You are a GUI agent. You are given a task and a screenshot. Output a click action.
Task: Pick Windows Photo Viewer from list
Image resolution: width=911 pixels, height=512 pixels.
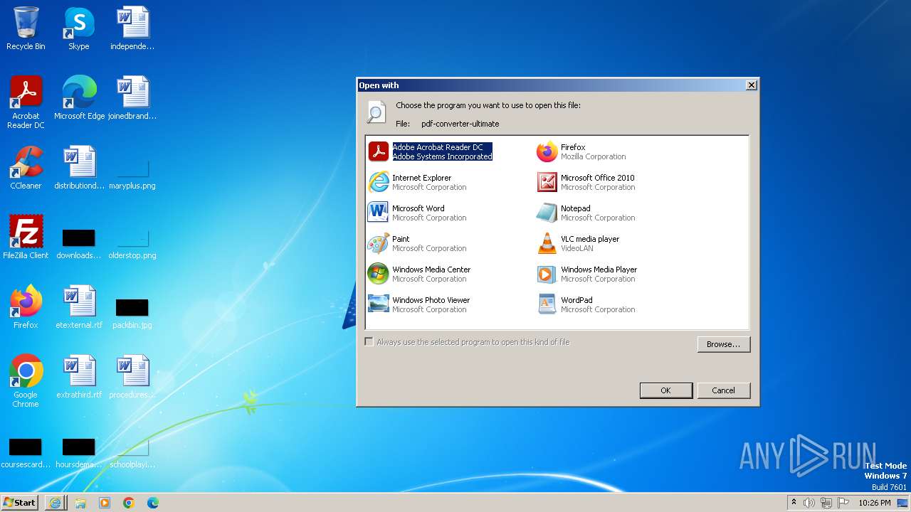(419, 304)
